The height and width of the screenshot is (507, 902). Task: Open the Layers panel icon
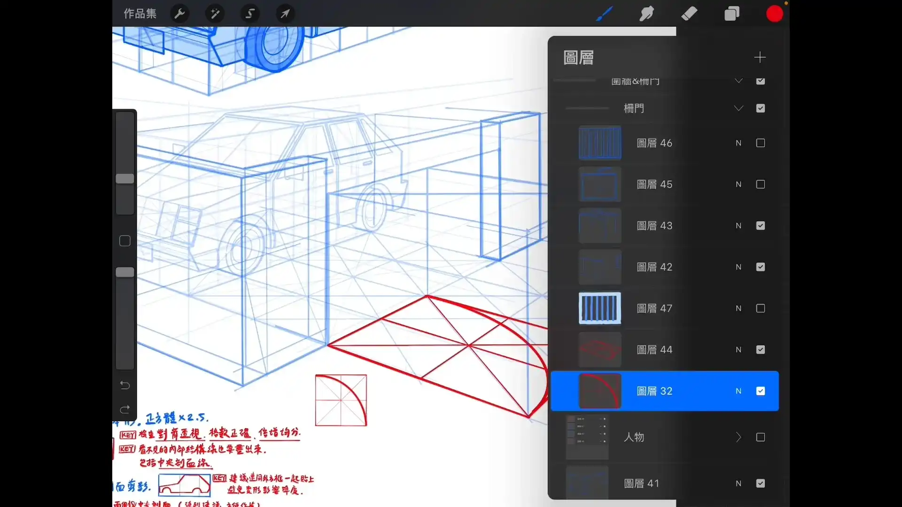coord(732,13)
